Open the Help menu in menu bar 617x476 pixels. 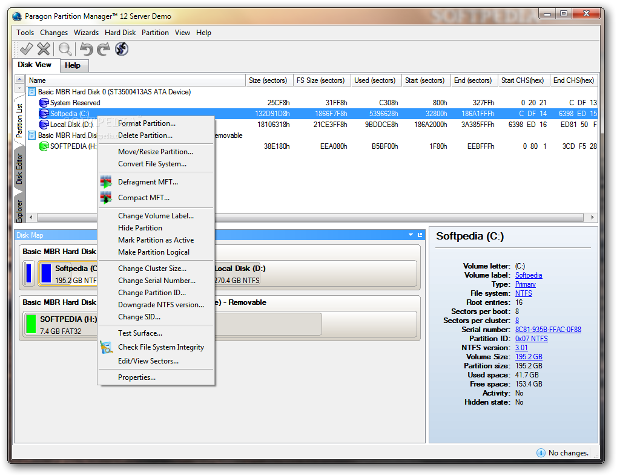pyautogui.click(x=203, y=33)
